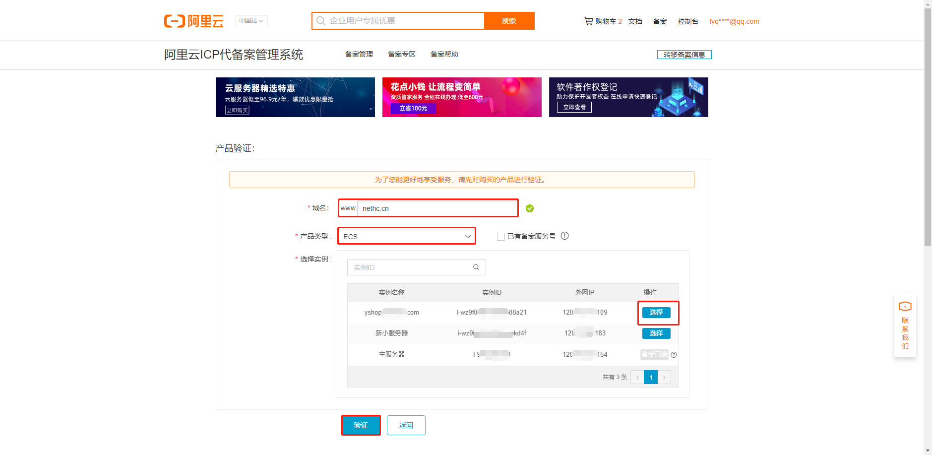932x455 pixels.
Task: Click the 操作 column header
Action: [x=650, y=292]
